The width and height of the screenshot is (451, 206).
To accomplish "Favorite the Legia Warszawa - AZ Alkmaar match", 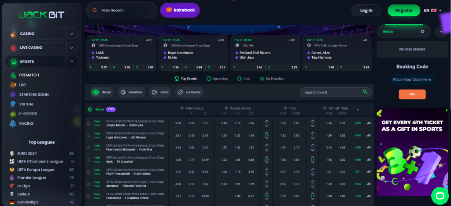I will click(89, 135).
